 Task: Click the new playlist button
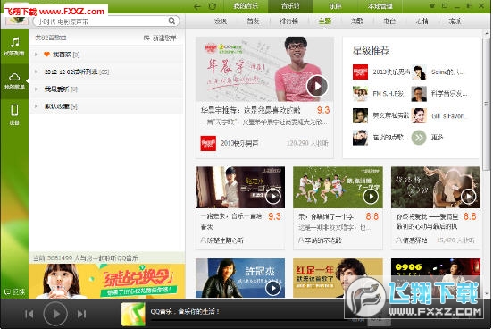(x=161, y=38)
